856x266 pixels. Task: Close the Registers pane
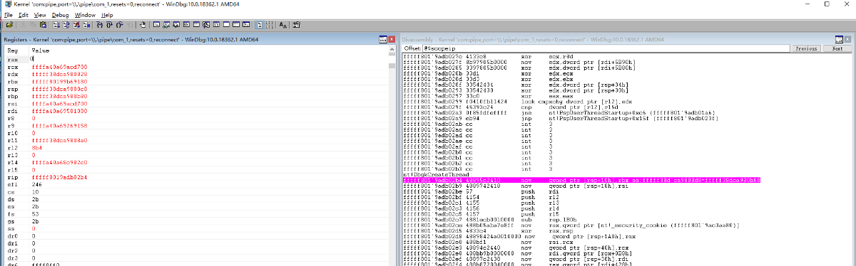pyautogui.click(x=391, y=38)
